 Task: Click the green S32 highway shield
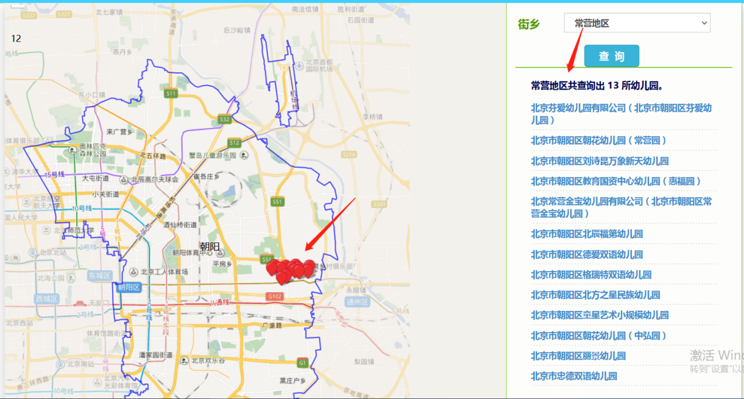[x=225, y=119]
